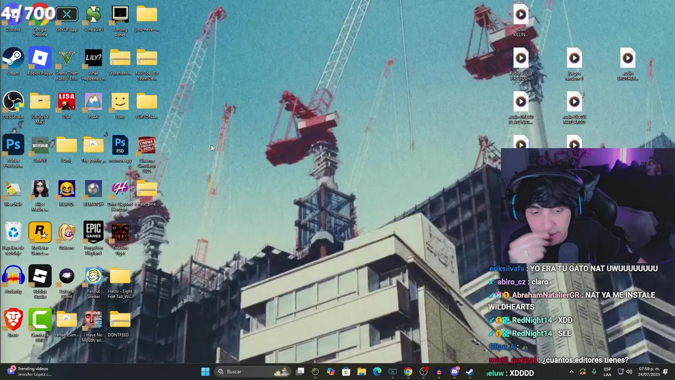Open the volume control in system tray
Viewport: 675px width, 380px height.
tap(629, 372)
